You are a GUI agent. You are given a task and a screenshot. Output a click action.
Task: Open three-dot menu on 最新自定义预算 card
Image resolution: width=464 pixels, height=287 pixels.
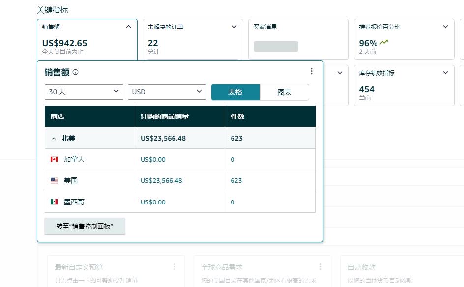(x=174, y=267)
